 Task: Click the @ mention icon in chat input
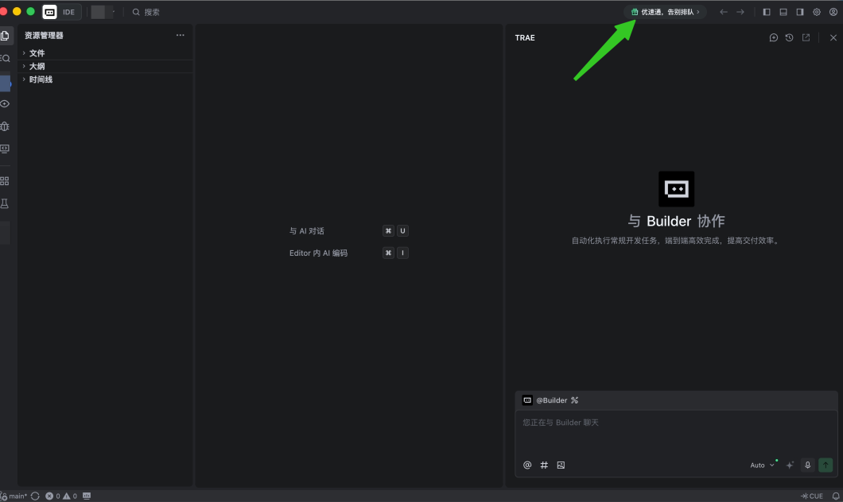click(527, 465)
